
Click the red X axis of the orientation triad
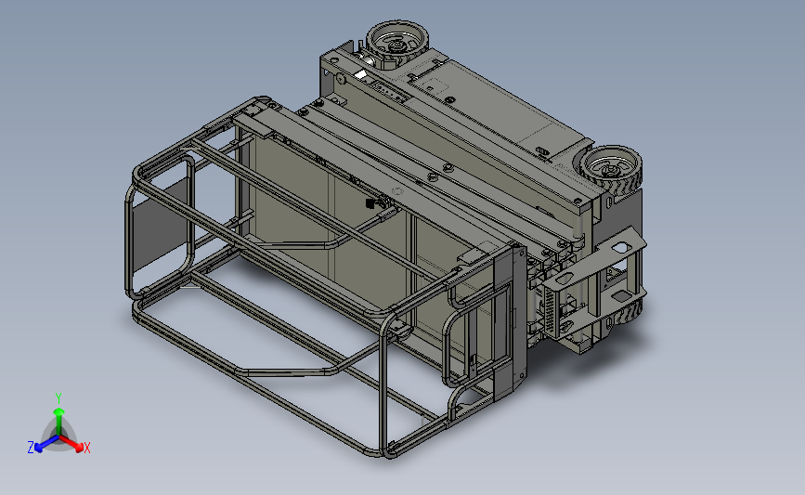[x=71, y=443]
